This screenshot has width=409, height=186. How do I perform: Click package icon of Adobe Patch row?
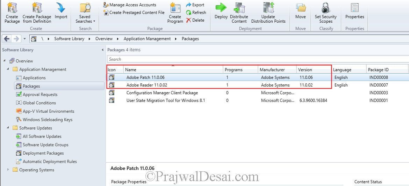(x=112, y=77)
